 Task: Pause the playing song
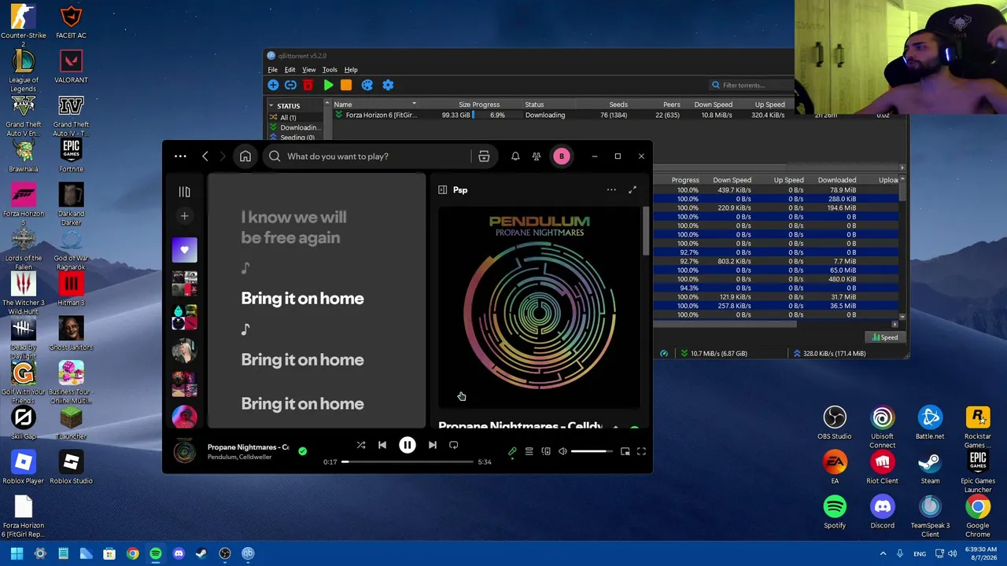pos(408,445)
